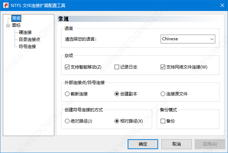
Task: Confirm with the 确定 button
Action: (143, 144)
